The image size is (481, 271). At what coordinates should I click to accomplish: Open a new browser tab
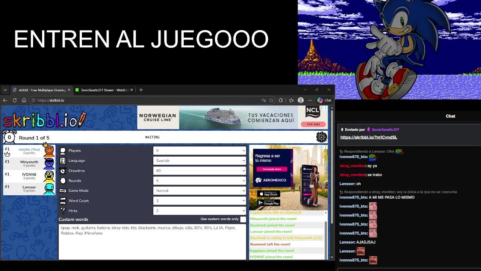[x=141, y=90]
